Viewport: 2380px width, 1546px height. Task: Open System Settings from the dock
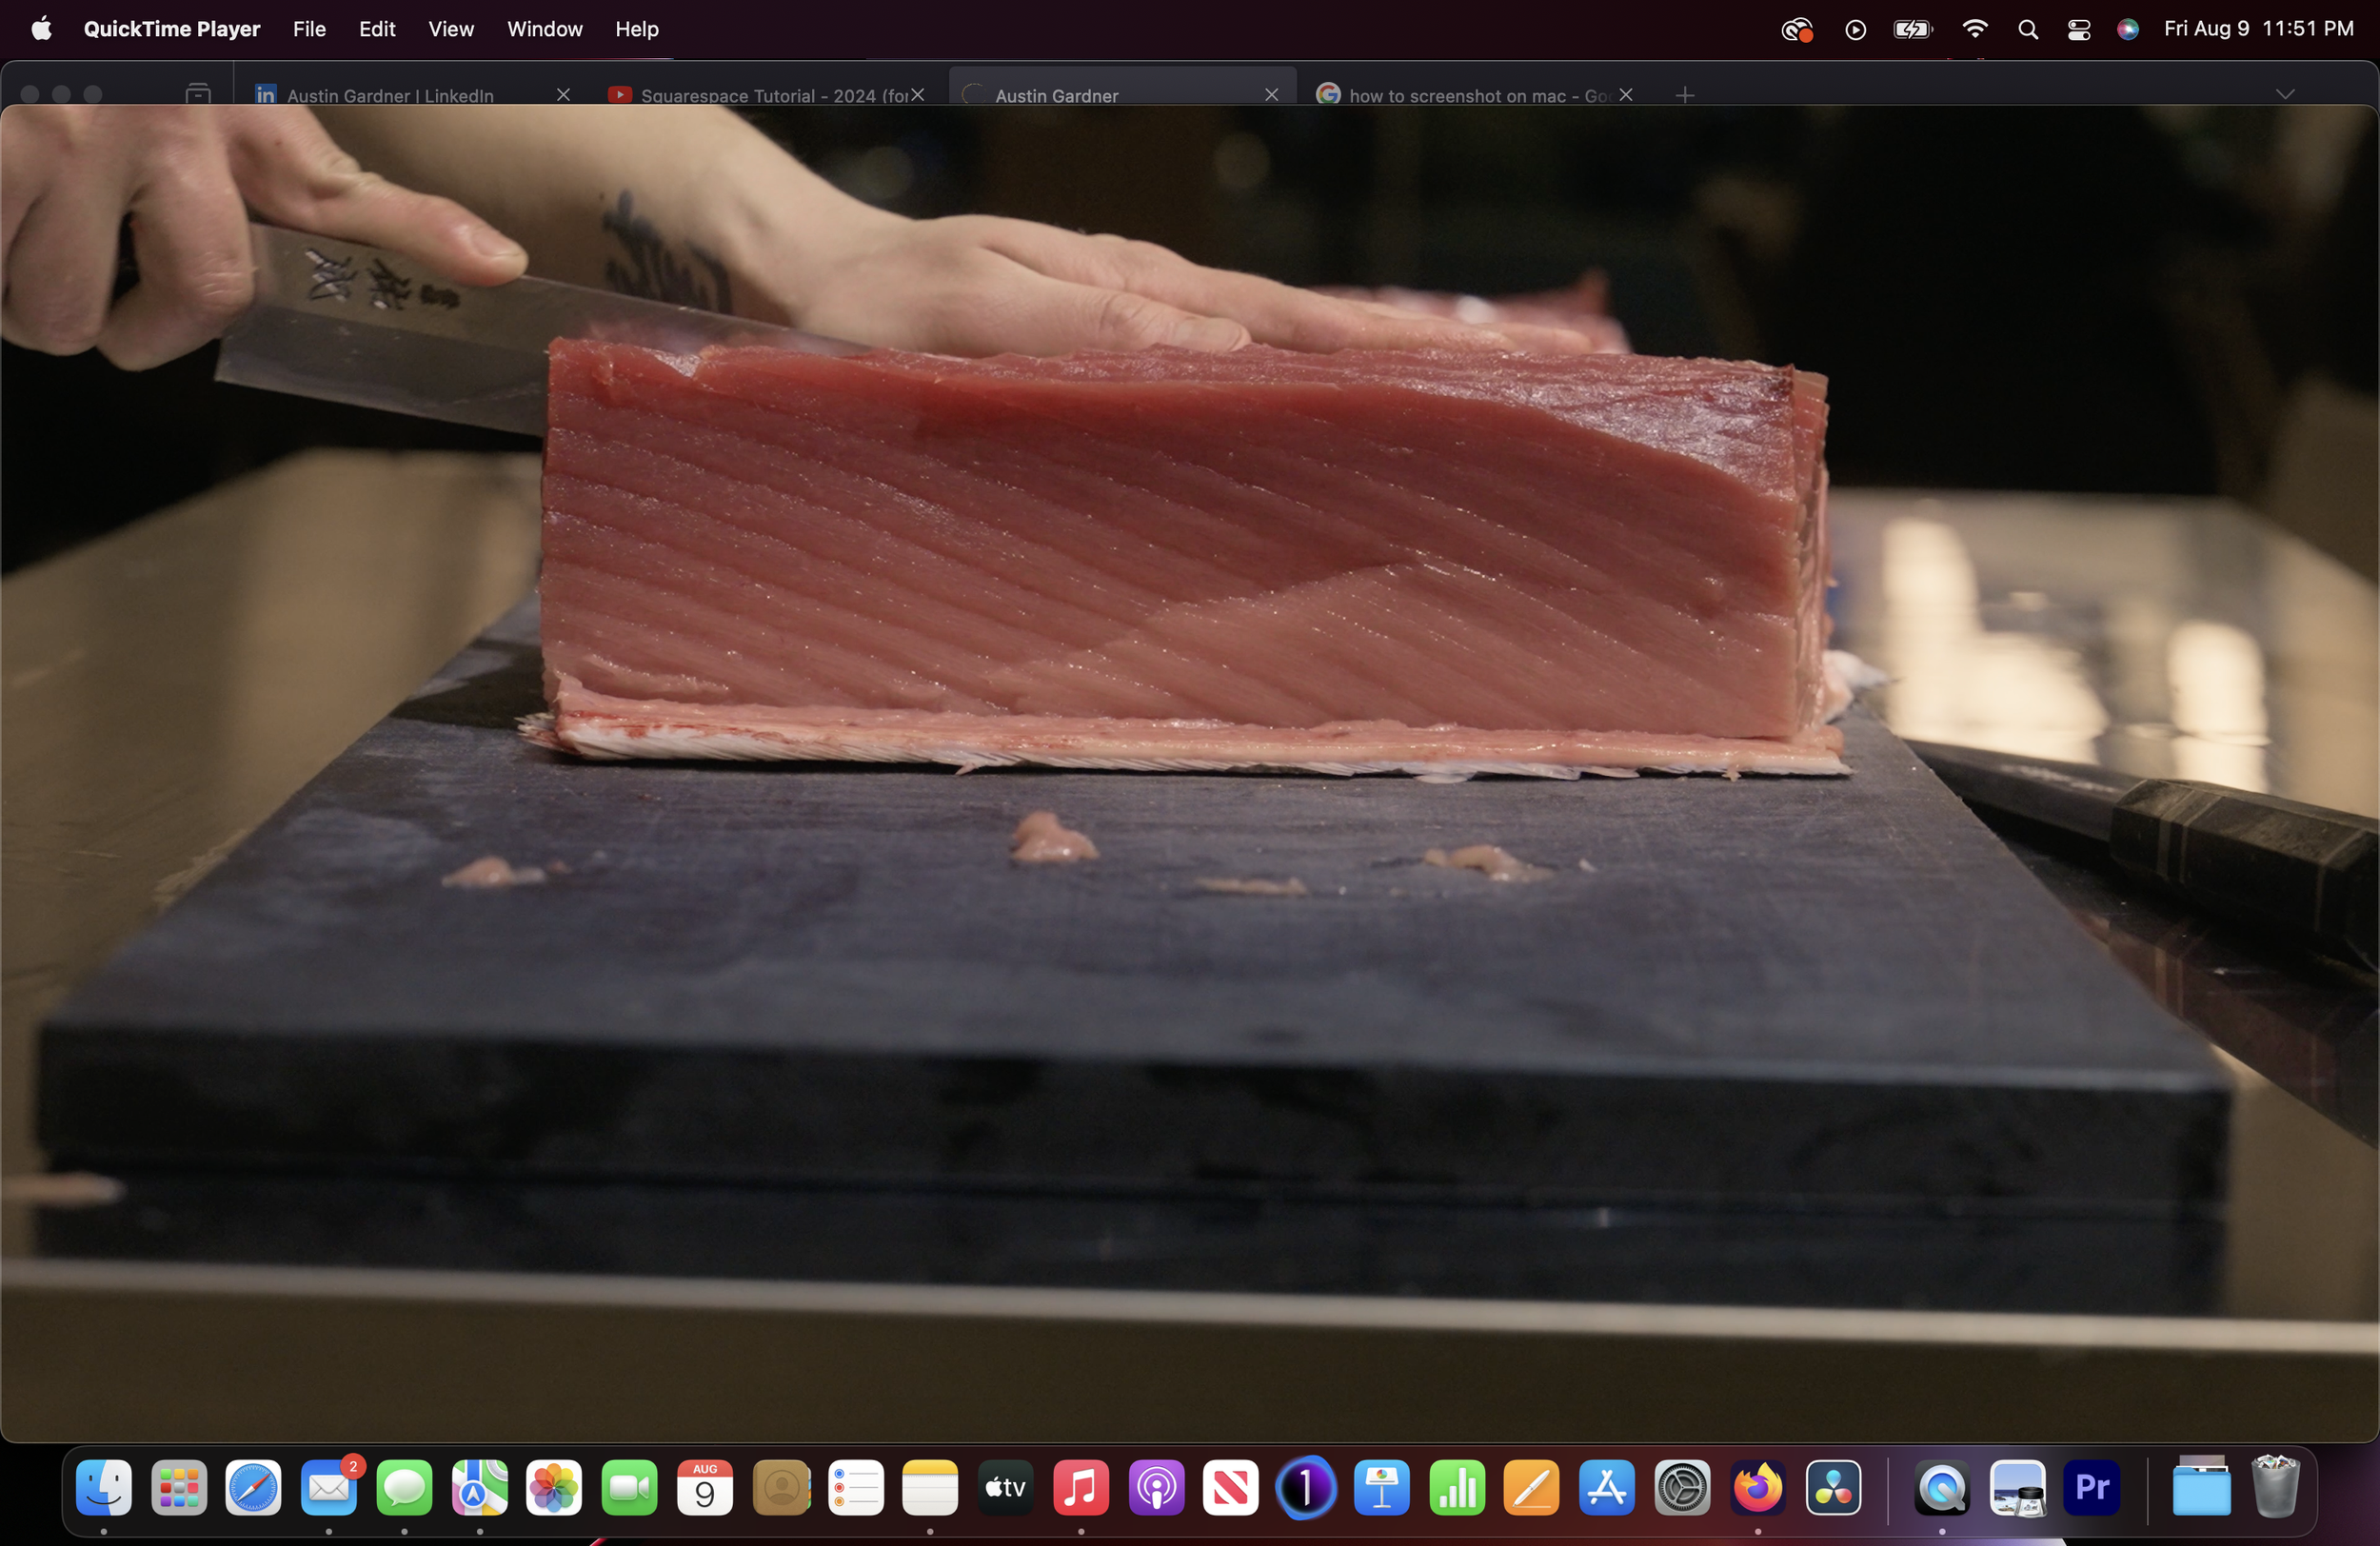pos(1683,1487)
